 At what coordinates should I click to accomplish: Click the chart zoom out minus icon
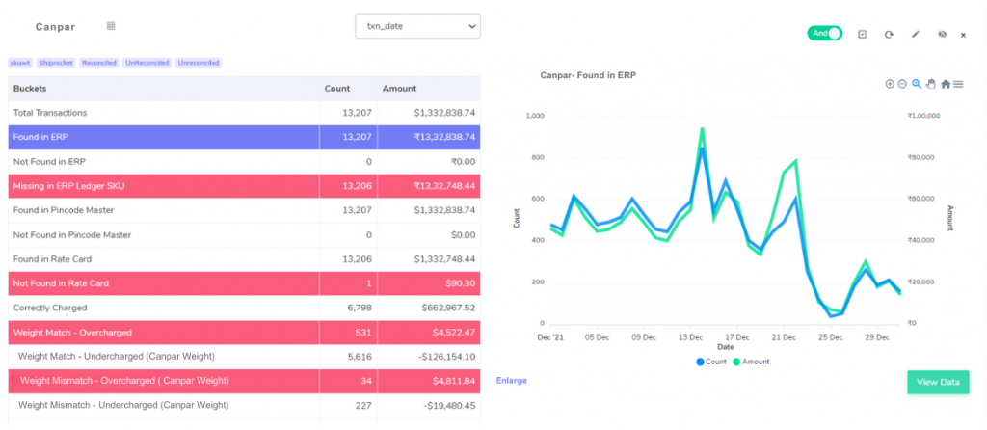pyautogui.click(x=902, y=84)
